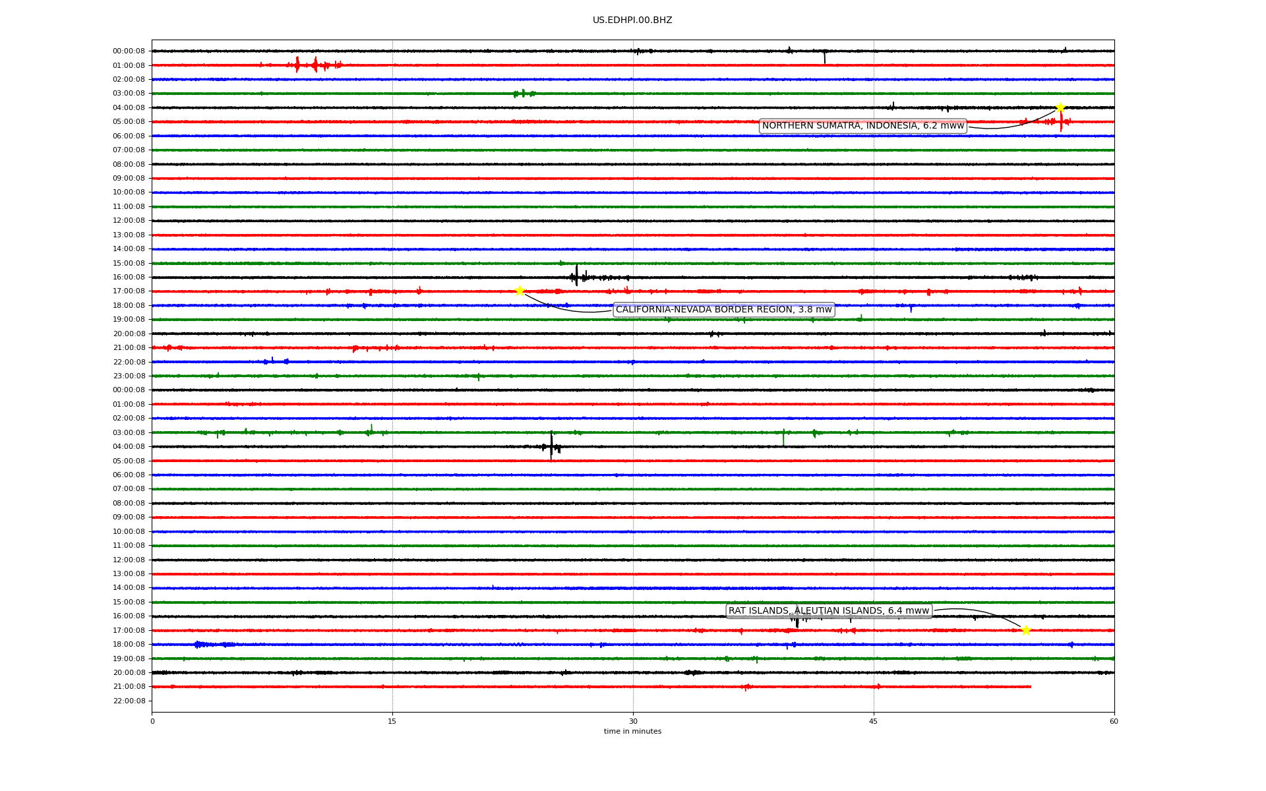The image size is (1266, 791).
Task: Click the first 00:00:08 row label at top
Action: pos(129,51)
